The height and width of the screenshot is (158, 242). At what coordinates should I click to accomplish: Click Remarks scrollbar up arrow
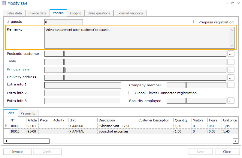(231, 30)
